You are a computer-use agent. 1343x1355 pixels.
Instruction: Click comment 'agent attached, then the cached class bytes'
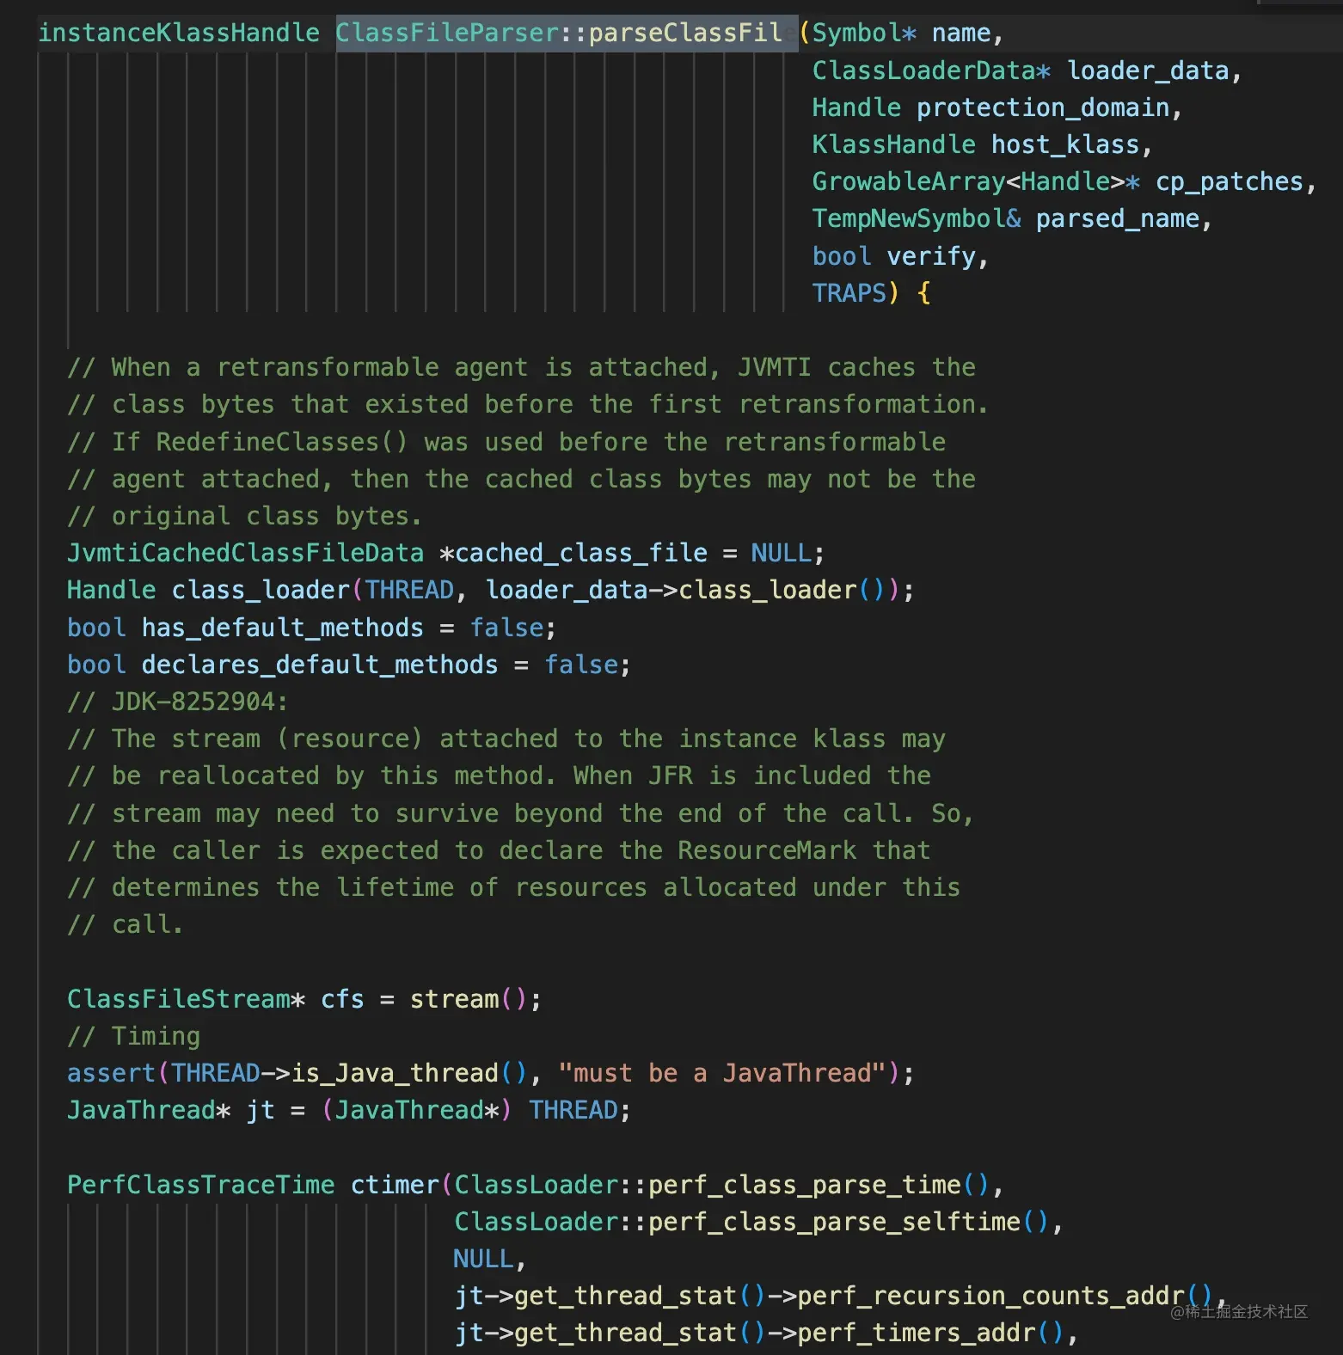[x=522, y=479]
